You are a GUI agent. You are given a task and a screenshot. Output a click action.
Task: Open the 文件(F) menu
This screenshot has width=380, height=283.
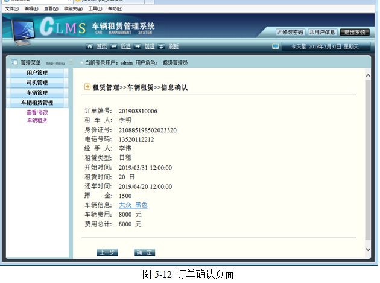[x=12, y=8]
